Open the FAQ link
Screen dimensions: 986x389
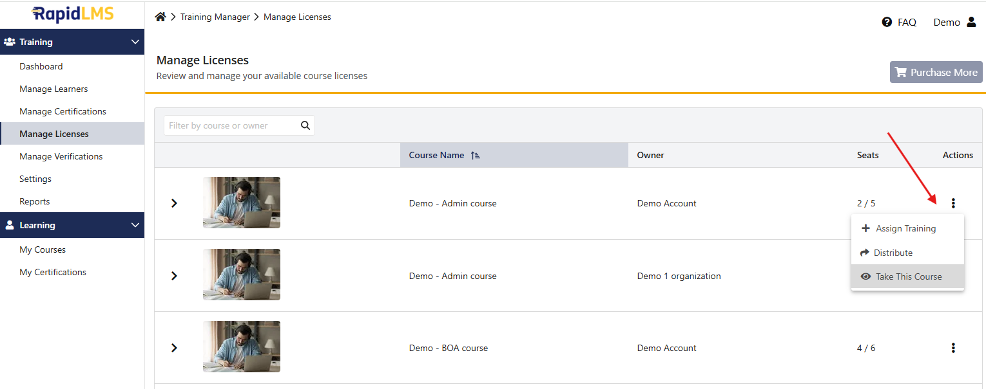pyautogui.click(x=907, y=23)
